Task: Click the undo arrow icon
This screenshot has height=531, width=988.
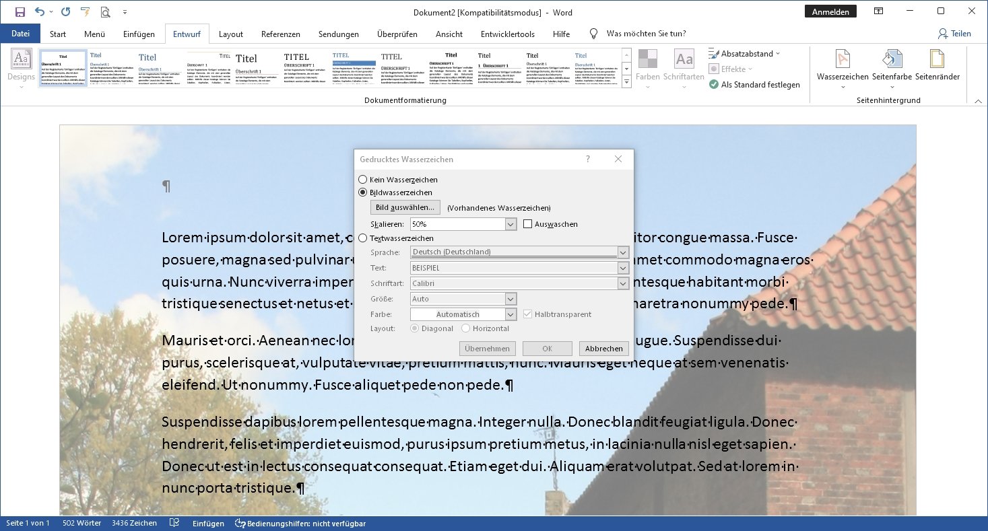Action: 39,12
